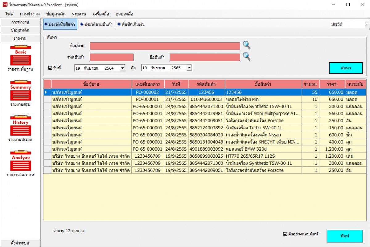Open the Summary รายงานสรุป report icon
This screenshot has width=370, height=247.
click(20, 91)
